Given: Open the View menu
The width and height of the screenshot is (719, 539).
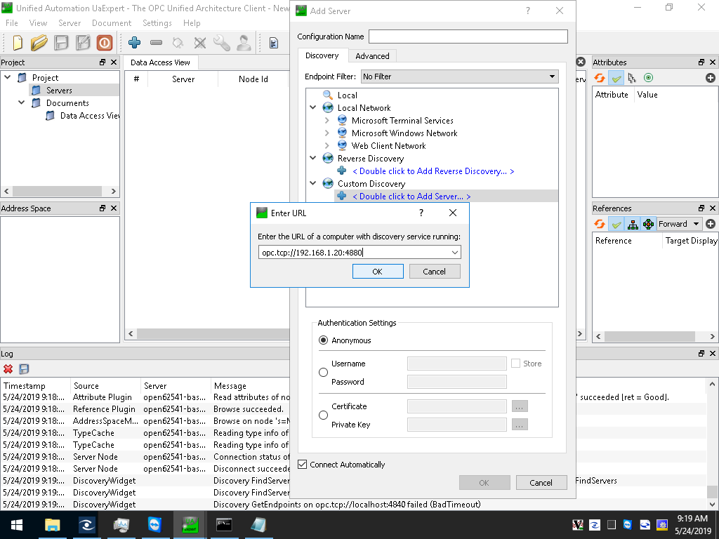Looking at the screenshot, I should (x=38, y=23).
